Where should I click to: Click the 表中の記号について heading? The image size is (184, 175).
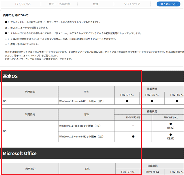pos(16,15)
